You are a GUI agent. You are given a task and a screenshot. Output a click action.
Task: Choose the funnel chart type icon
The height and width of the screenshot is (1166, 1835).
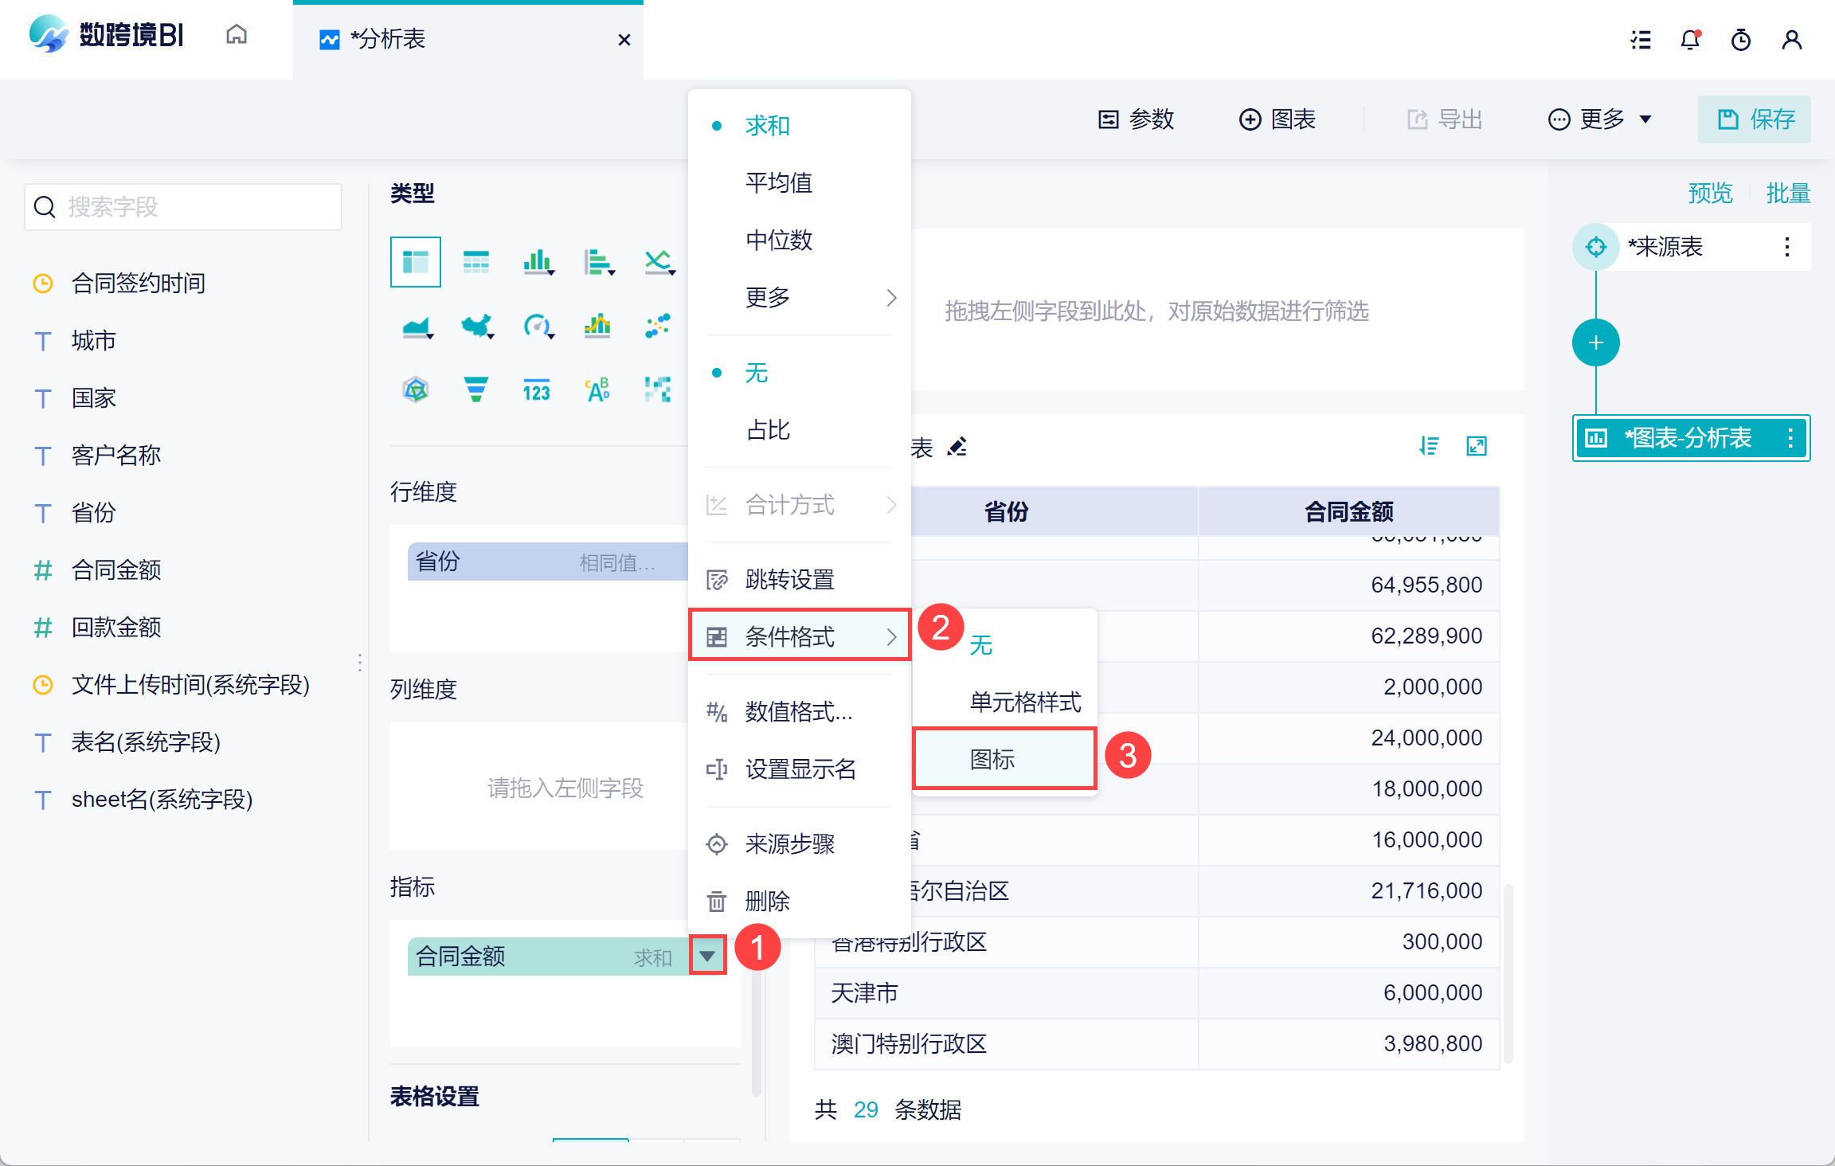coord(475,389)
